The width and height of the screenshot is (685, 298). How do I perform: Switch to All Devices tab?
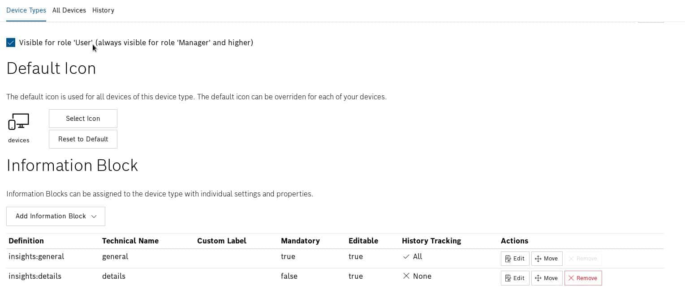click(x=69, y=10)
